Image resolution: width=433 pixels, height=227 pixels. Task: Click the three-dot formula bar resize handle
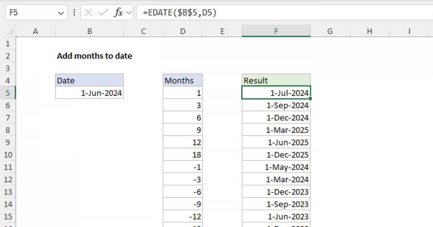[x=74, y=13]
